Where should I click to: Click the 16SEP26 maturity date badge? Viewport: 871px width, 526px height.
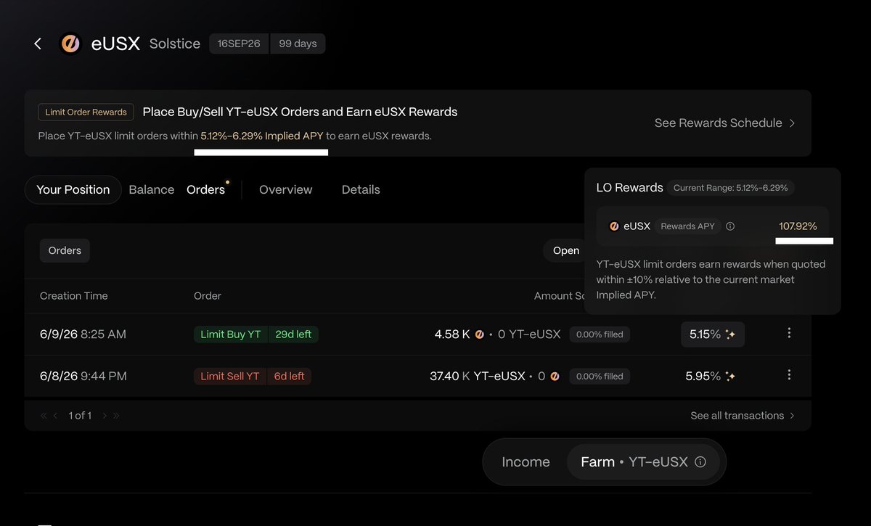[240, 44]
